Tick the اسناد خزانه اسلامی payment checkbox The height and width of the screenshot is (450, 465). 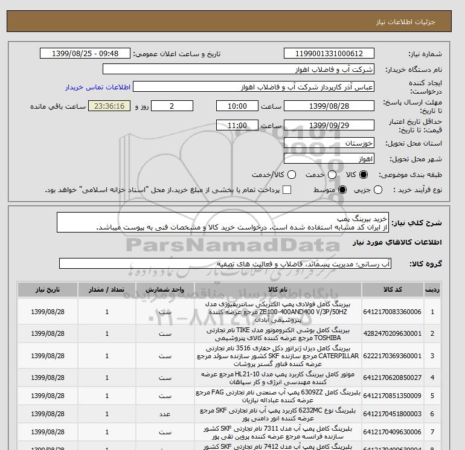(287, 190)
